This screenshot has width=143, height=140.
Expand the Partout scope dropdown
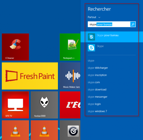click(x=94, y=17)
